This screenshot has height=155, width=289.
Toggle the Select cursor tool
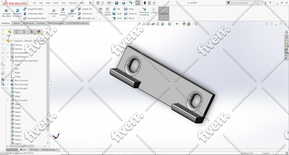(138, 3)
